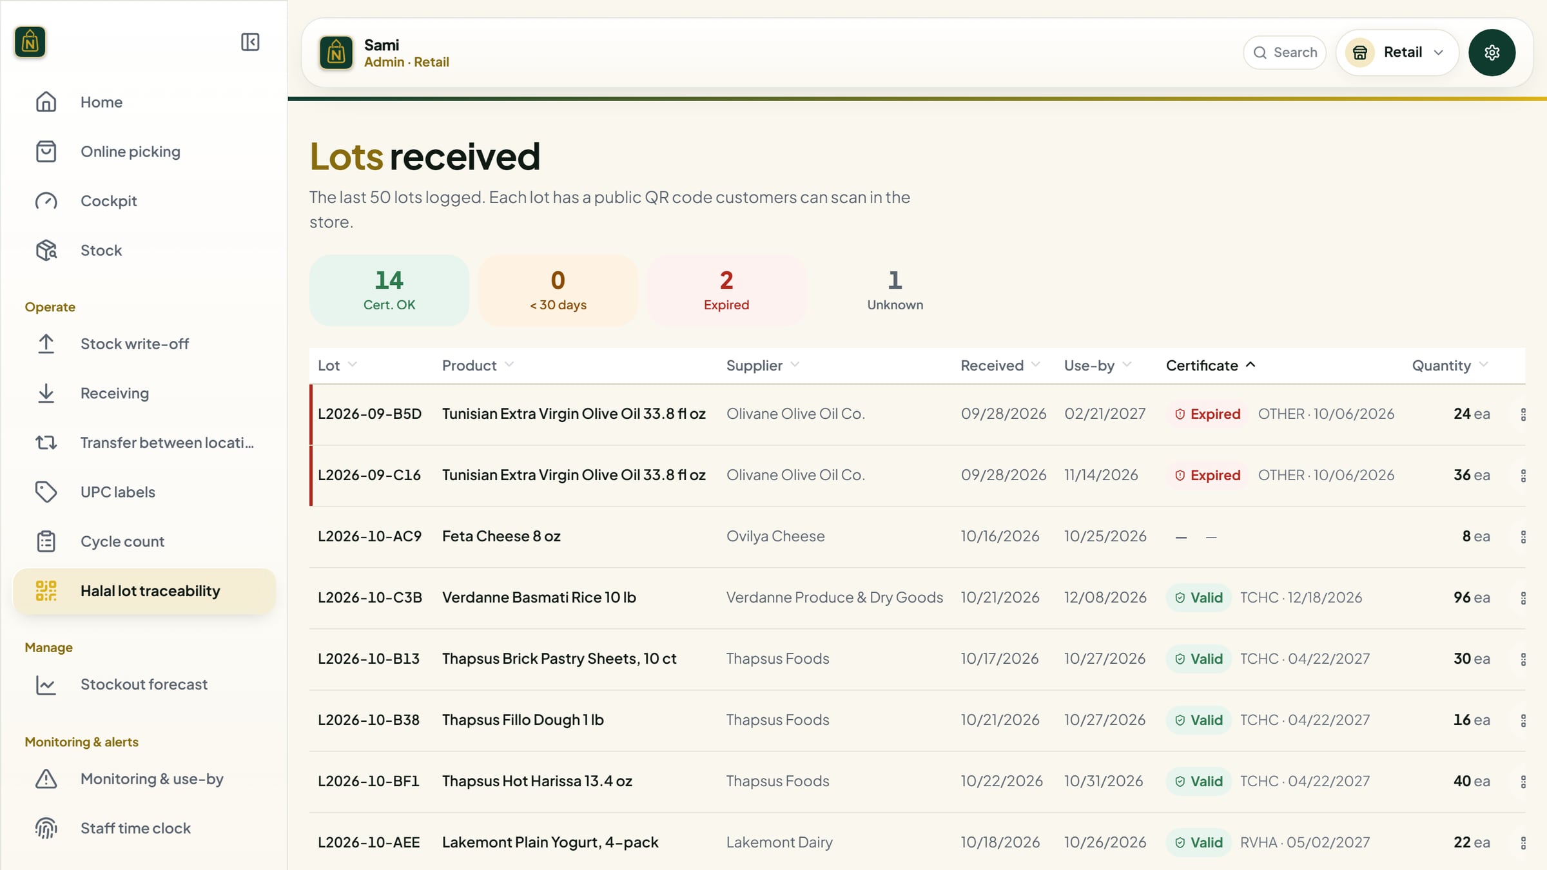Open Stockout forecast page
The width and height of the screenshot is (1547, 870).
144,684
